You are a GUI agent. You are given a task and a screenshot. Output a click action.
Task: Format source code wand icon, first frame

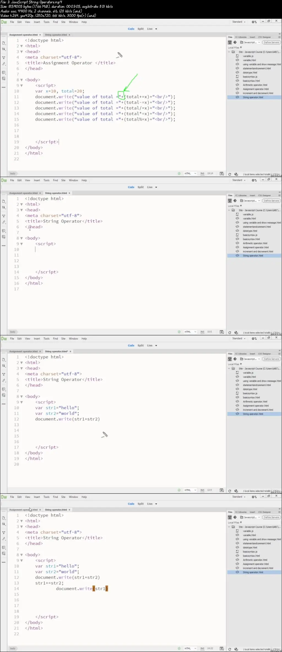coord(4,64)
